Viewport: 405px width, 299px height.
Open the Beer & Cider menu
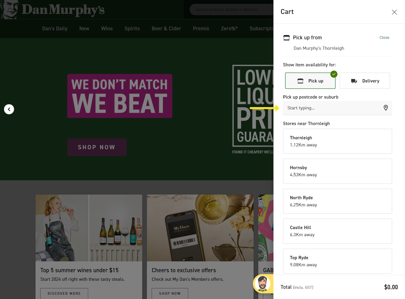(166, 29)
